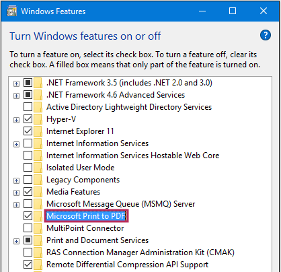Click the folder icon beside MultiPoint Connector
Screen dimensions: 281x272
coord(38,228)
